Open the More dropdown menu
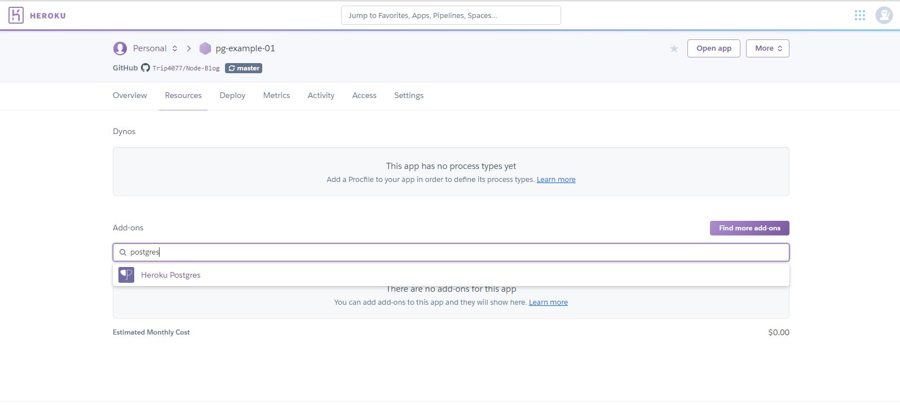 [x=767, y=48]
